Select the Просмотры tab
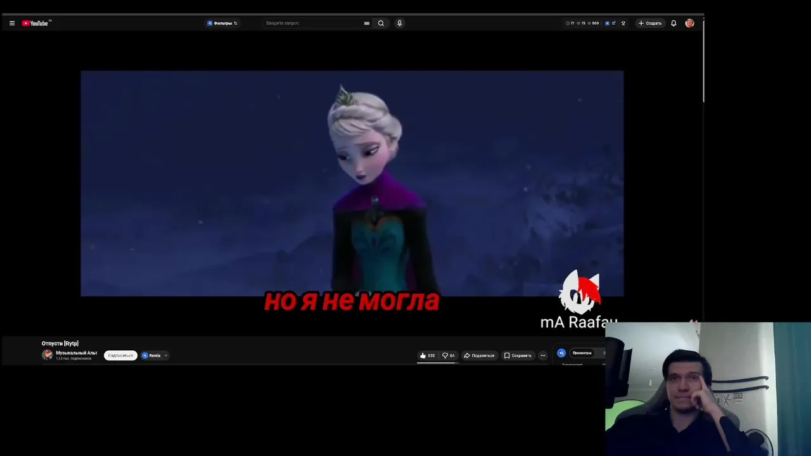This screenshot has height=456, width=811. 582,353
